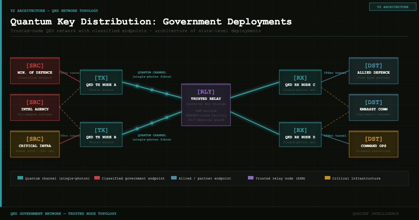Select the Min. of Defence source node
419x220 pixels.
[35, 71]
